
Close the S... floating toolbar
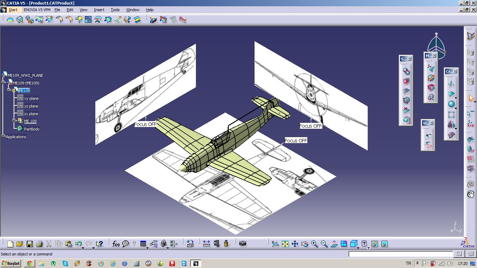tap(410, 59)
